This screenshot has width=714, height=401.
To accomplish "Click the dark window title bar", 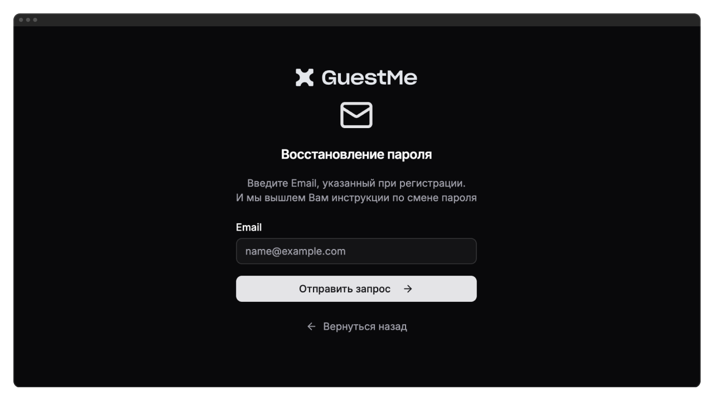I will click(357, 20).
